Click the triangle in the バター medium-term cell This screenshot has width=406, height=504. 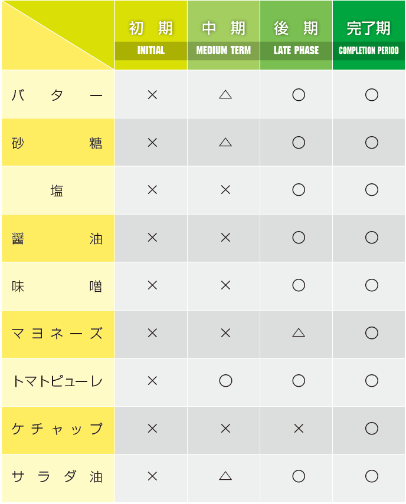pyautogui.click(x=225, y=94)
